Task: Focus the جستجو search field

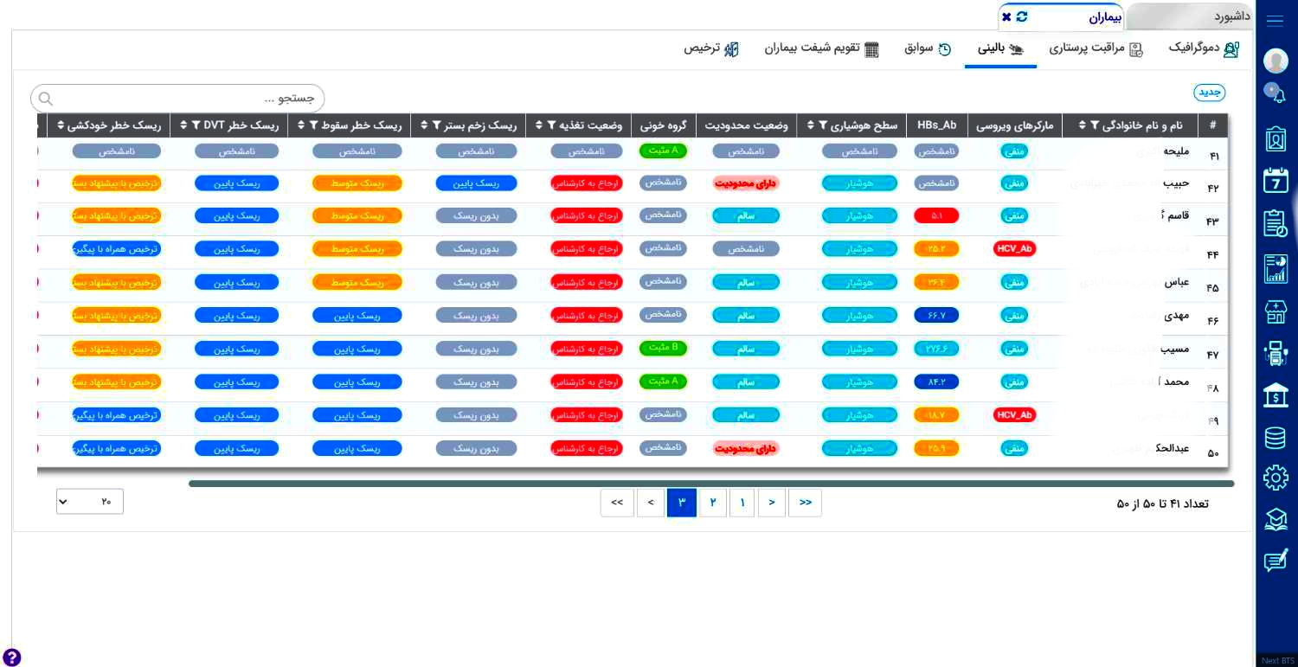Action: pyautogui.click(x=177, y=99)
